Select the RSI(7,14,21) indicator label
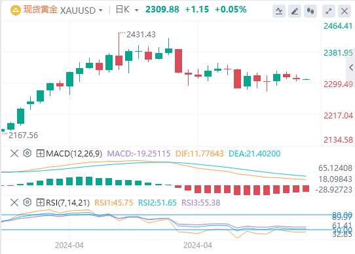The image size is (355, 254). pyautogui.click(x=67, y=203)
